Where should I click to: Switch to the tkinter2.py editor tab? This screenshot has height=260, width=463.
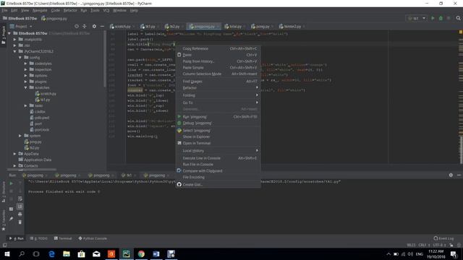292,26
